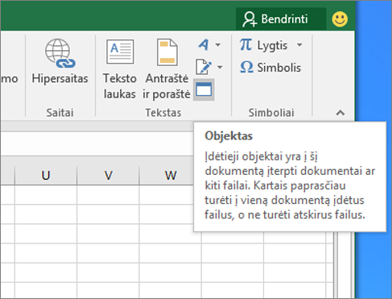Viewport: 392px width, 299px height.
Task: Click the Tekstas group label
Action: click(163, 113)
